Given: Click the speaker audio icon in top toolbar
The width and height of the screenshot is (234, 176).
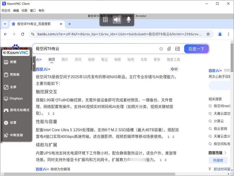Looking at the screenshot, I should pyautogui.click(x=117, y=20).
